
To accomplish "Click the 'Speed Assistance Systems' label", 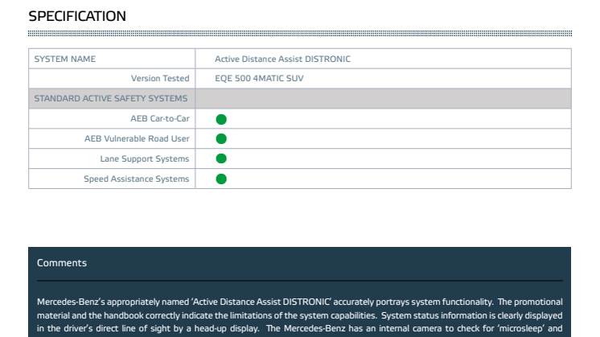I will 136,179.
